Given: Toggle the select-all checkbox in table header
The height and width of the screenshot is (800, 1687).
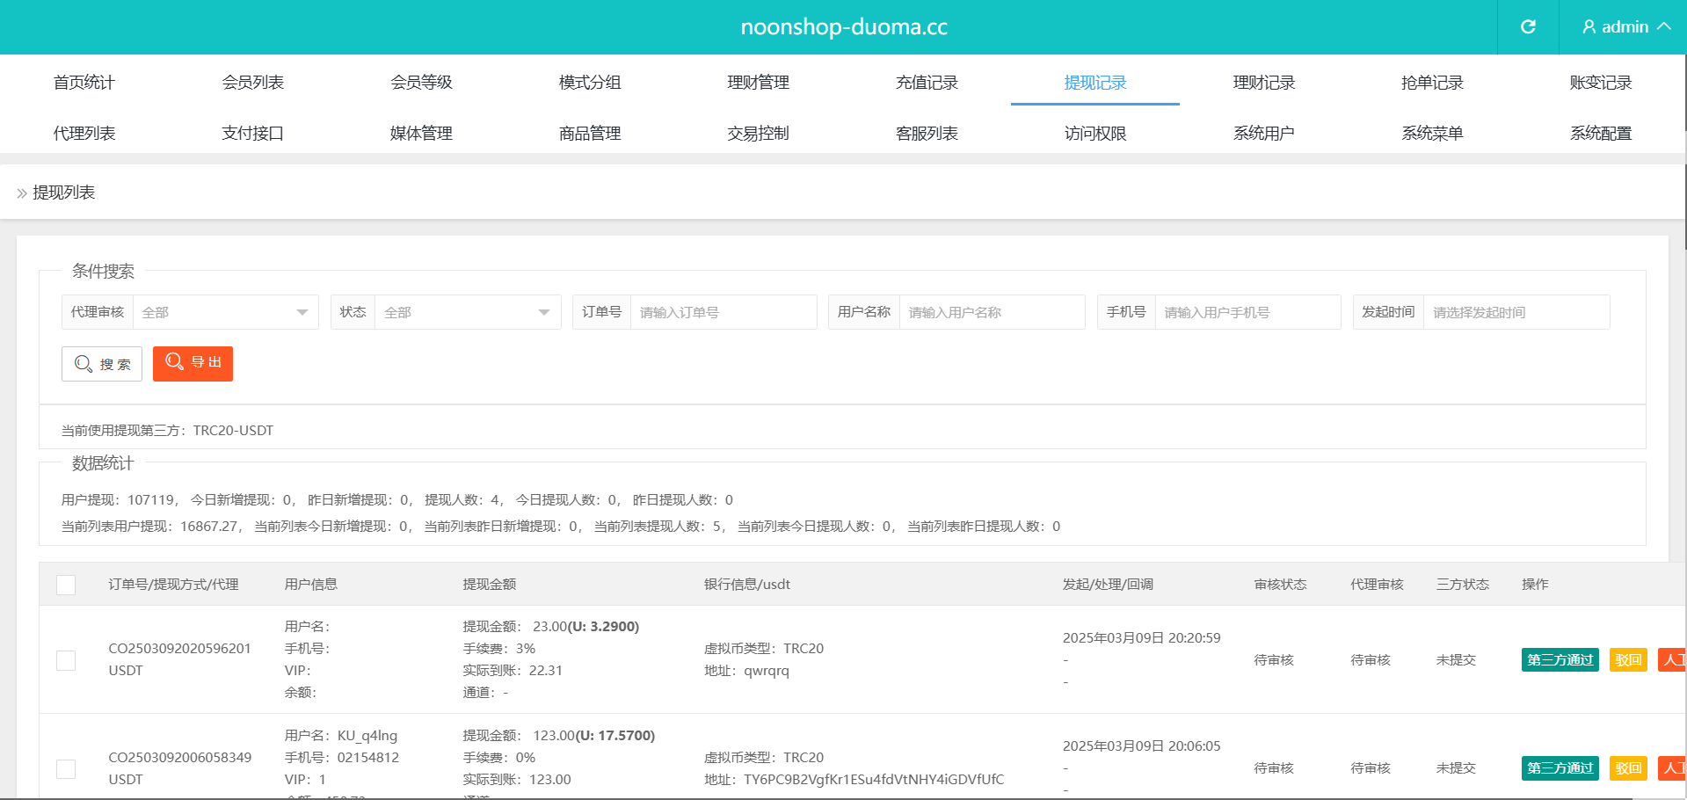Looking at the screenshot, I should [x=66, y=585].
